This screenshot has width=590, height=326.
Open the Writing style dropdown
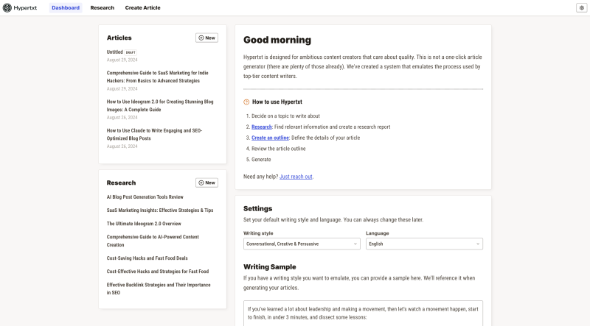point(302,244)
